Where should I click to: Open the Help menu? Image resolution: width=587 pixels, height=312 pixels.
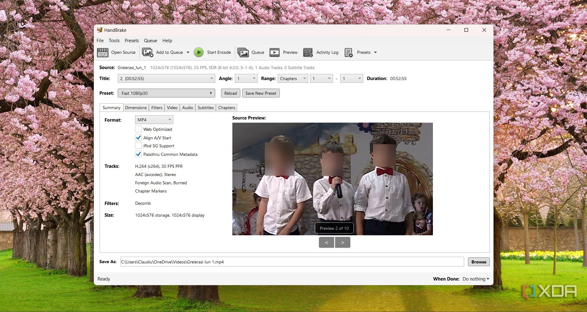point(167,40)
